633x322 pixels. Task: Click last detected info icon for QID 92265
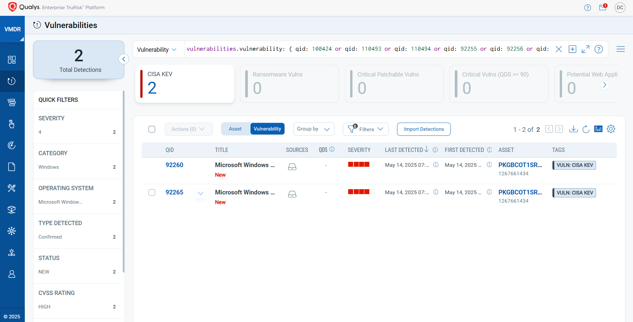click(436, 192)
